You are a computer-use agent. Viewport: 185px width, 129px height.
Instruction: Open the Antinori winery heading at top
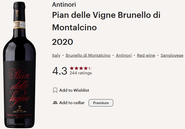coord(64,5)
